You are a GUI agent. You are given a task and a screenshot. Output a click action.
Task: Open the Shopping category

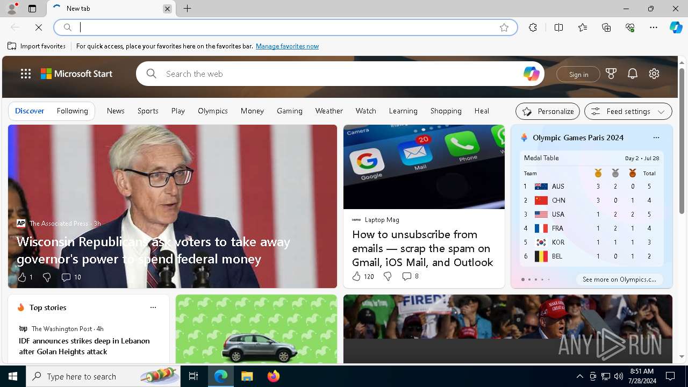(x=446, y=111)
